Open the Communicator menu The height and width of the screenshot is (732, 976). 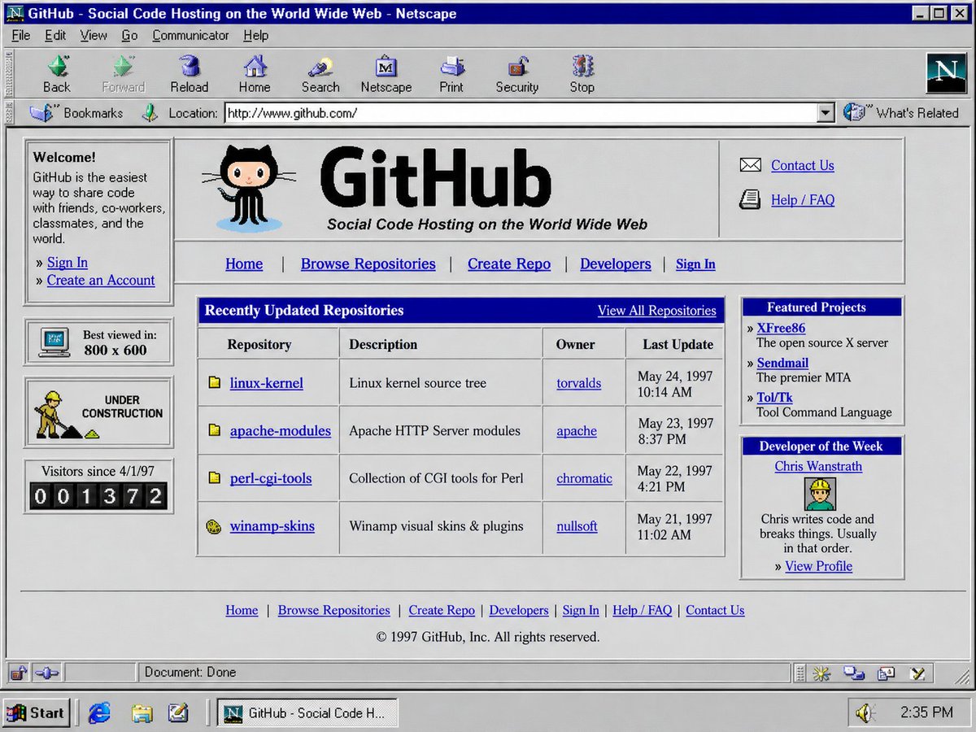(191, 35)
